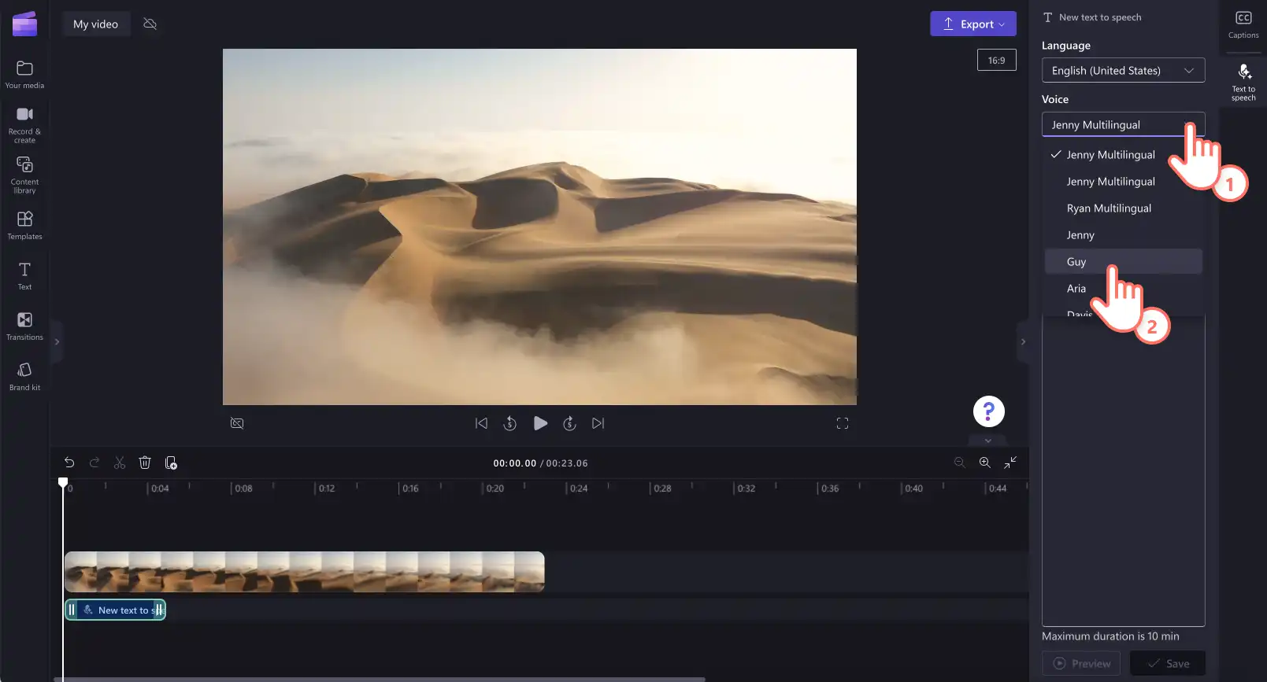Image resolution: width=1267 pixels, height=682 pixels.
Task: Rename the My video title
Action: [96, 24]
